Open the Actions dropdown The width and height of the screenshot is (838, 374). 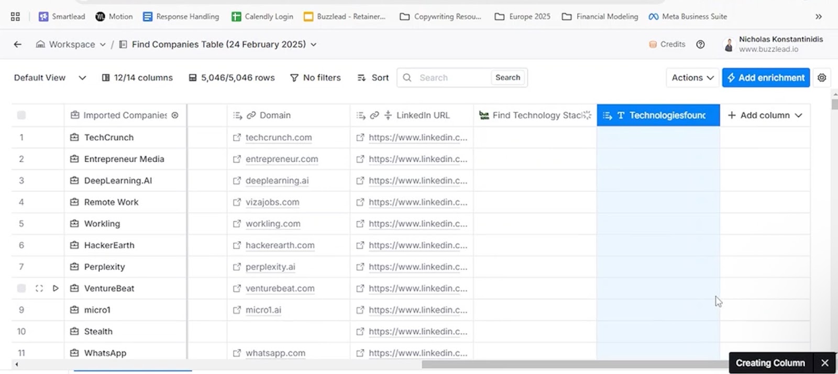[692, 77]
